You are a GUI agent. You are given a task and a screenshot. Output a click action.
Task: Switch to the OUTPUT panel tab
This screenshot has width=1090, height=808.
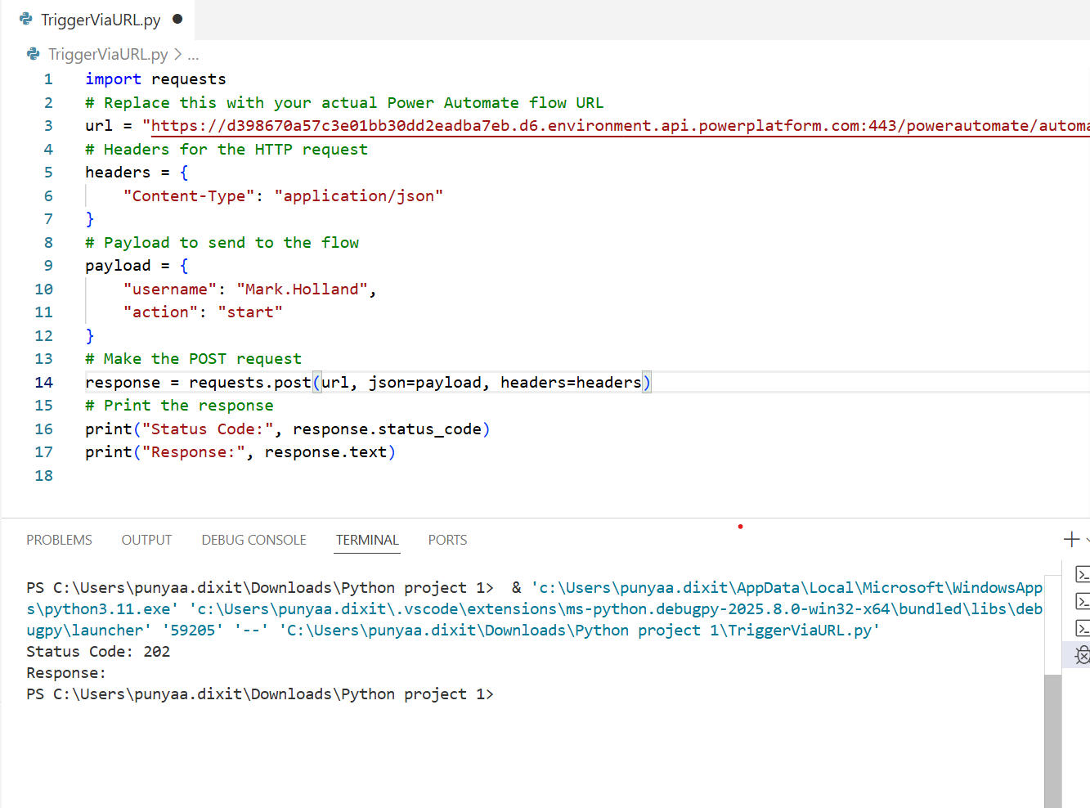tap(146, 540)
